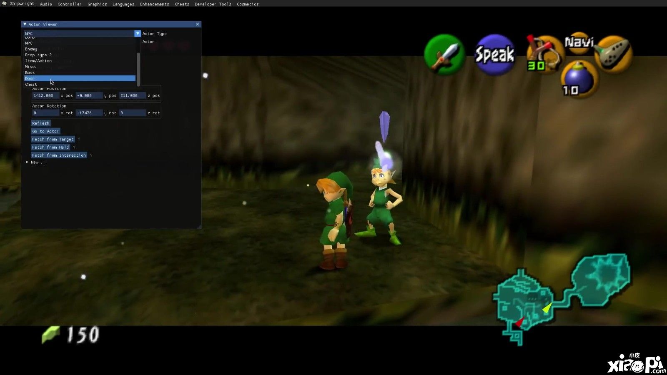Click the z rot input field
Image resolution: width=667 pixels, height=375 pixels.
(132, 113)
